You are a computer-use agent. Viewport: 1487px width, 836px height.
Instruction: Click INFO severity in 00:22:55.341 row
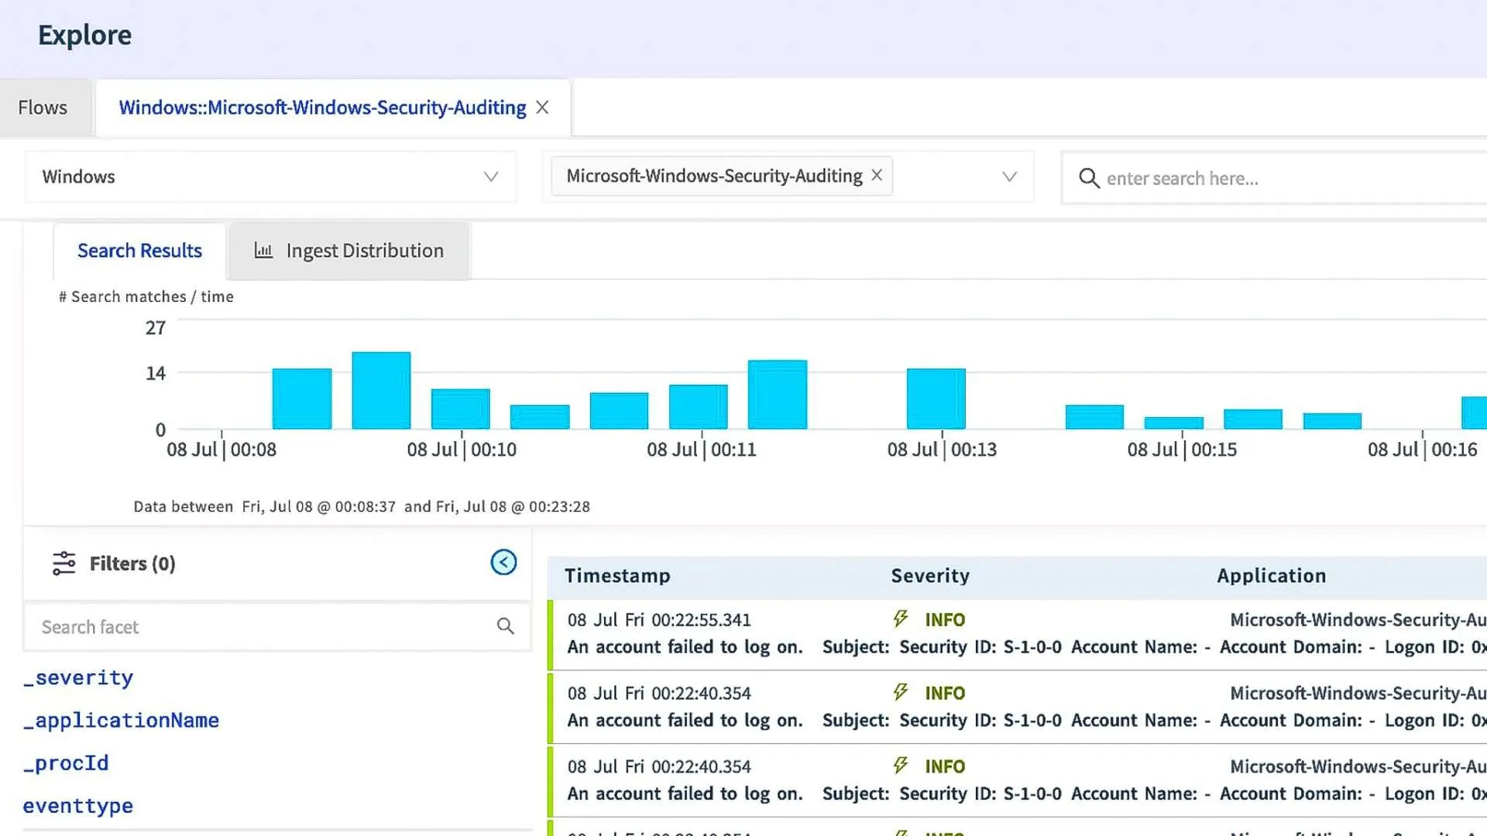tap(945, 620)
